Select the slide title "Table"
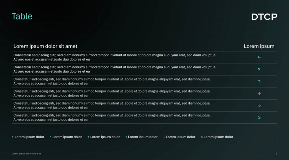Image resolution: width=289 pixels, height=160 pixels. point(22,16)
